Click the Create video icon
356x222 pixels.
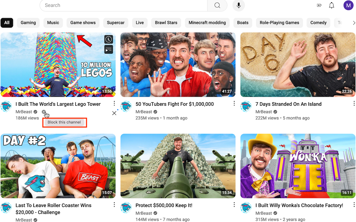click(319, 5)
